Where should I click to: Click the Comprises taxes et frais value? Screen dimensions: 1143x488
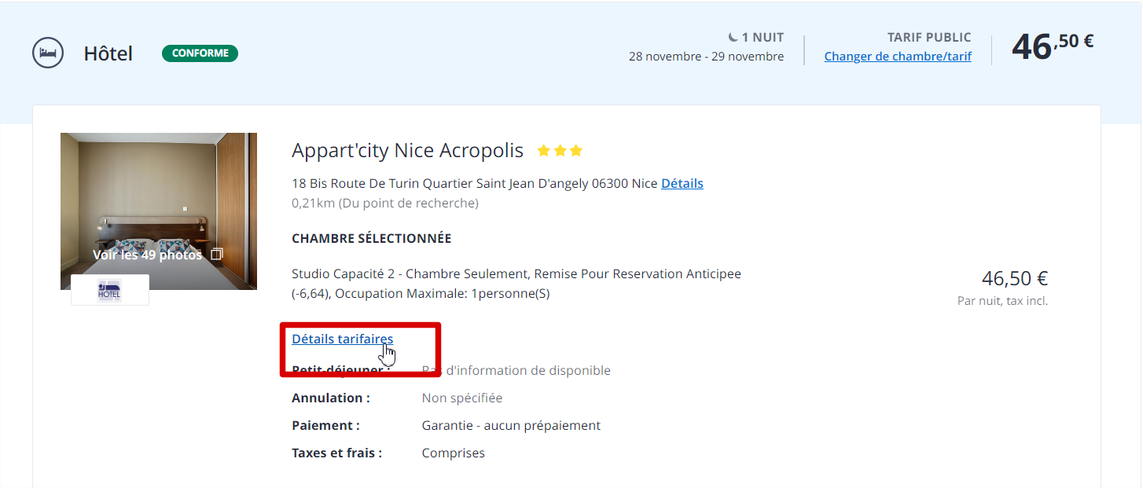tap(454, 453)
